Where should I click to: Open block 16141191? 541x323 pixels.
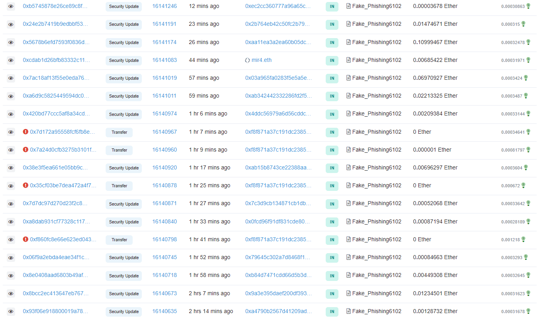[164, 24]
